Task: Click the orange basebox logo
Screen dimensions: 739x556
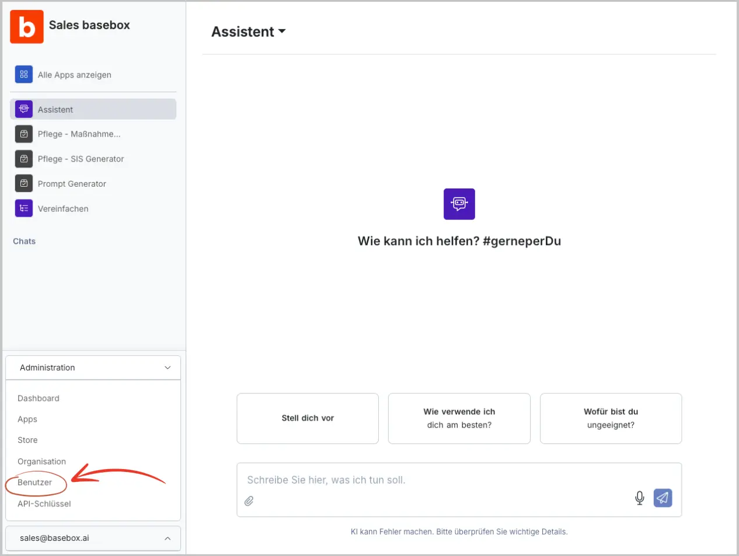Action: pyautogui.click(x=27, y=27)
